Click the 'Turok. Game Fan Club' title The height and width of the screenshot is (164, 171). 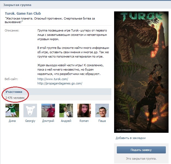point(23,13)
